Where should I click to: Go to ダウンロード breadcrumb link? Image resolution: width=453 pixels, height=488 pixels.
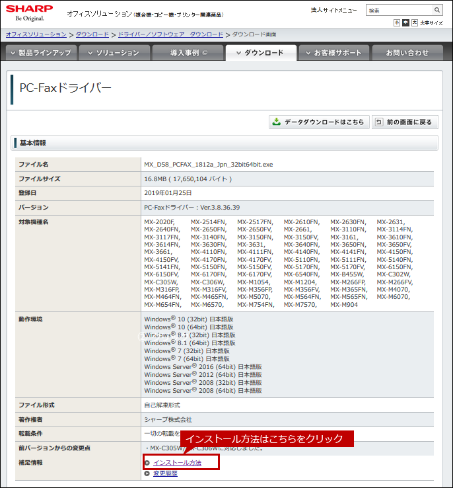pos(92,34)
